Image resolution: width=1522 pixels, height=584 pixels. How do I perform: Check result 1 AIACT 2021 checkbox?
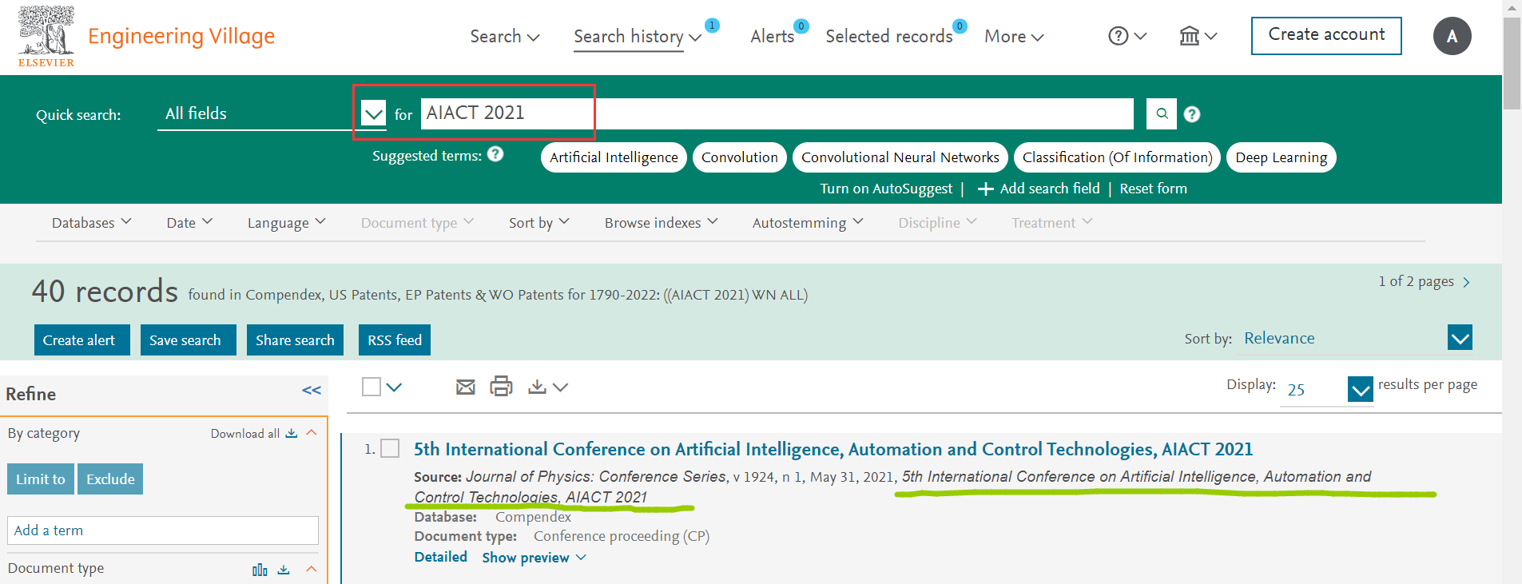(390, 448)
